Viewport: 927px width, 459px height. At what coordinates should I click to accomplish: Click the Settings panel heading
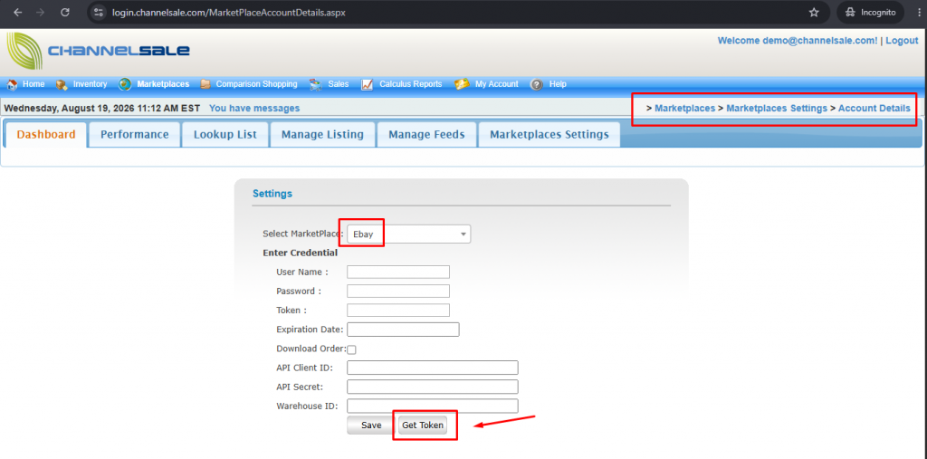click(272, 194)
